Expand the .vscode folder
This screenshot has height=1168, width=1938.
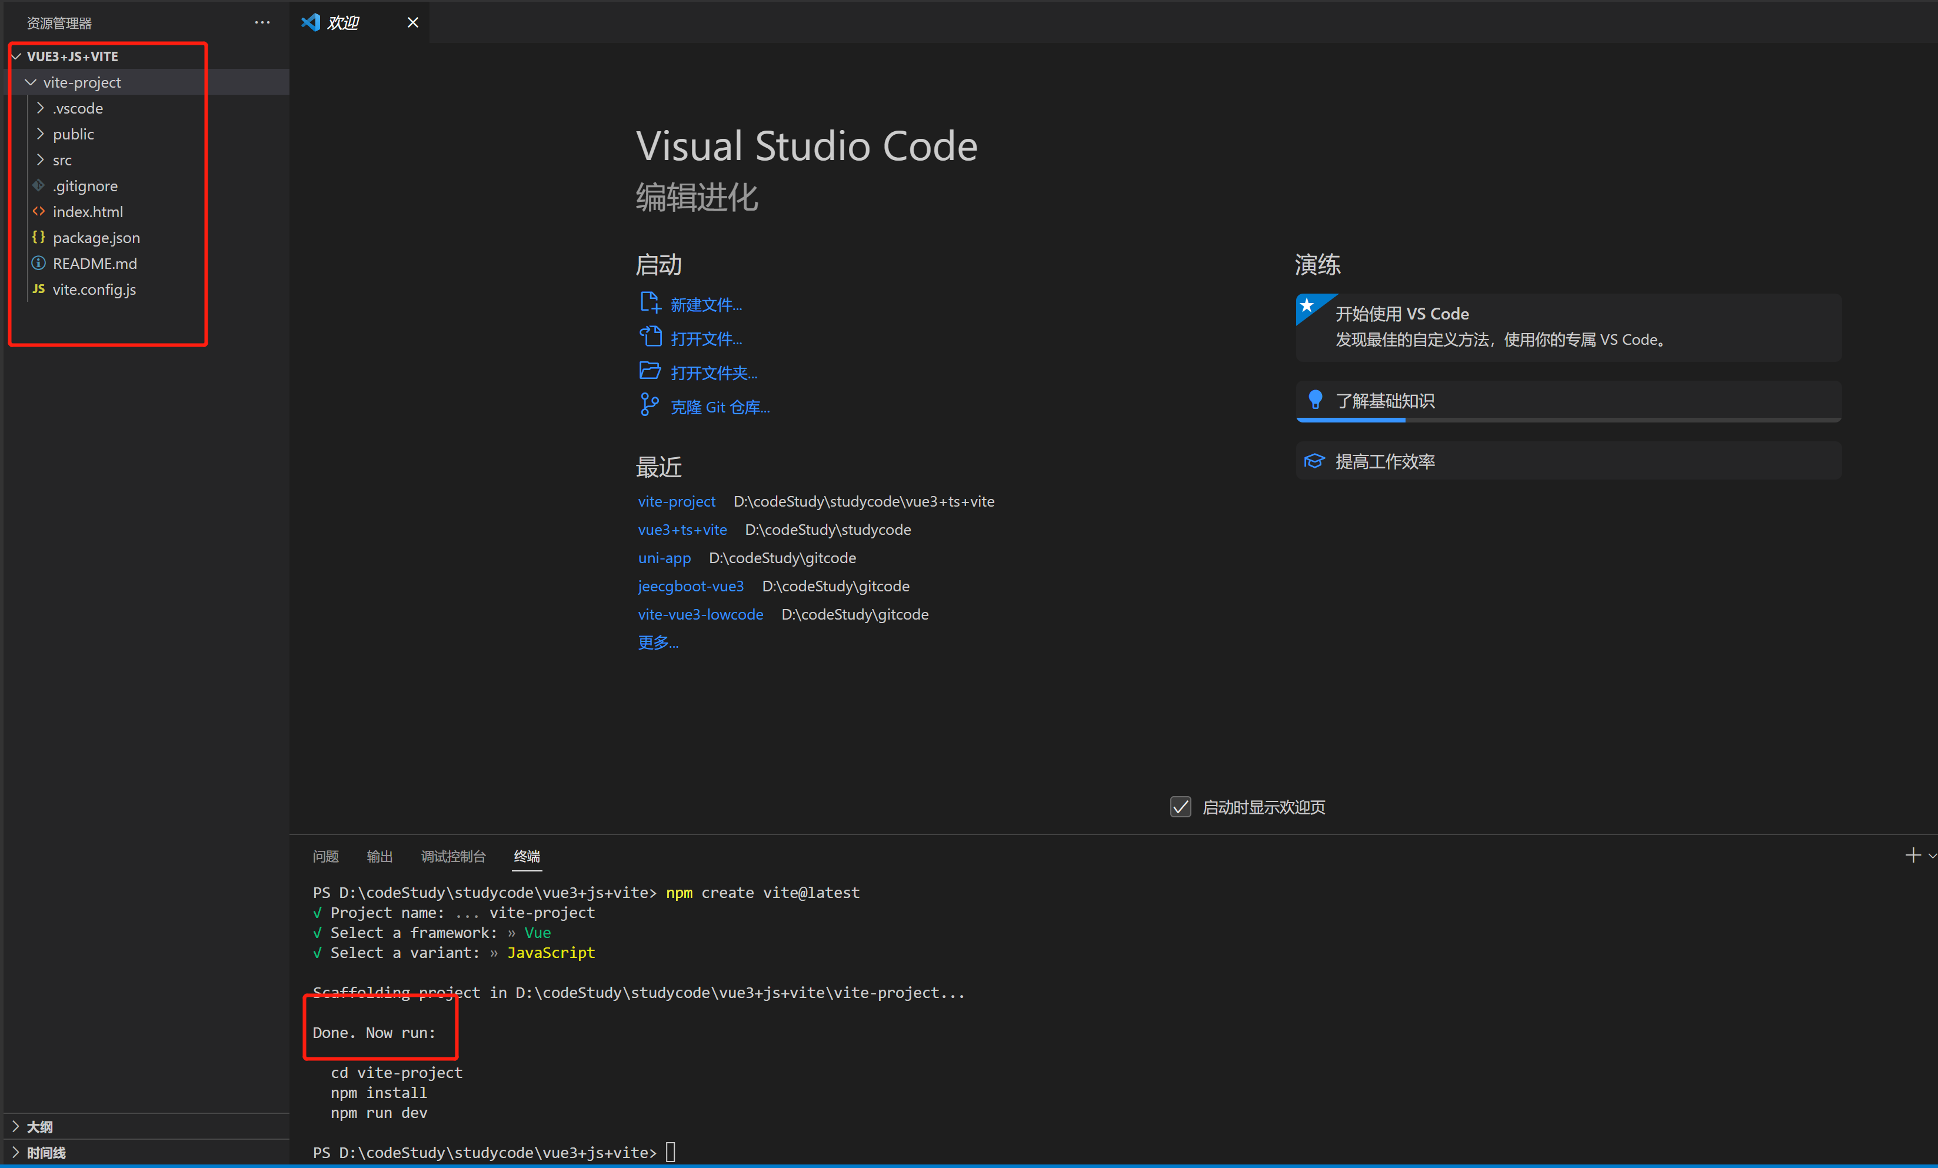point(40,108)
